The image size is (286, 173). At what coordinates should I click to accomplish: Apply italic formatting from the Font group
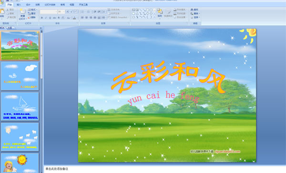click(46, 18)
